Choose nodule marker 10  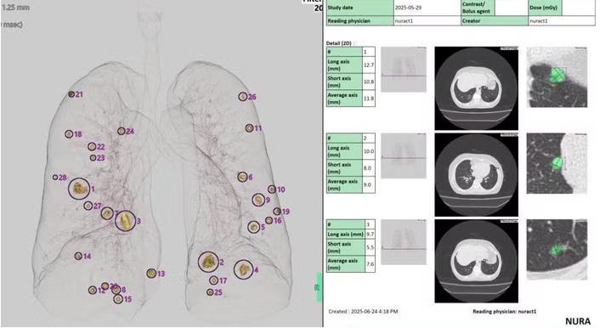pos(272,189)
